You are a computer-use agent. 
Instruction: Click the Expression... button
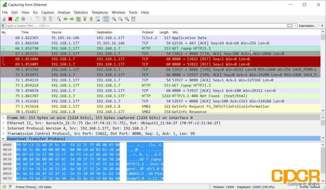[x=307, y=26]
